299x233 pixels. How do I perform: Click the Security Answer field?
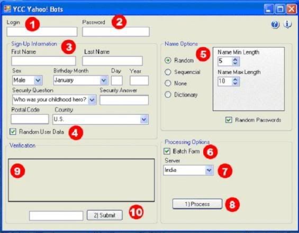(124, 100)
